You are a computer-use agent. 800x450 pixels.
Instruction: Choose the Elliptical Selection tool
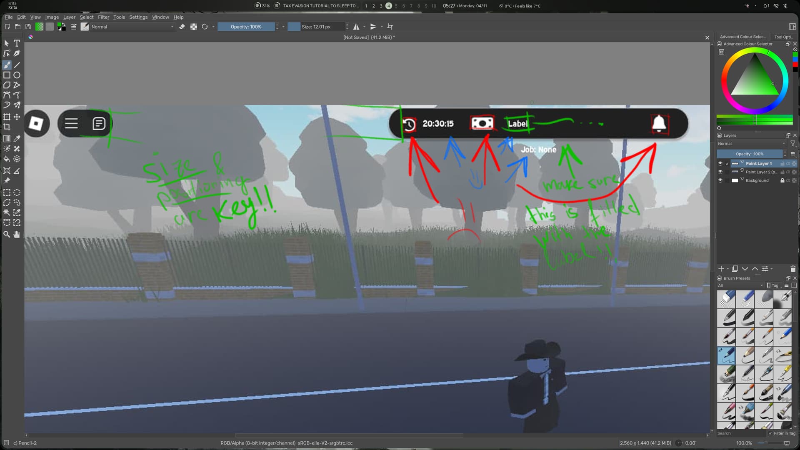17,192
